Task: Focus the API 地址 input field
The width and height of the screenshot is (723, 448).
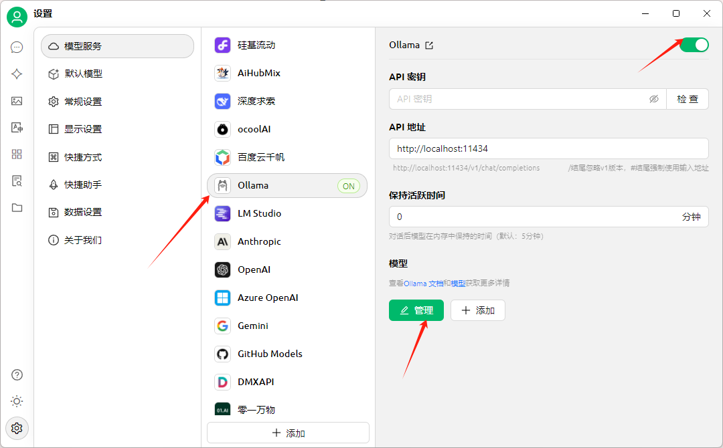Action: tap(549, 148)
